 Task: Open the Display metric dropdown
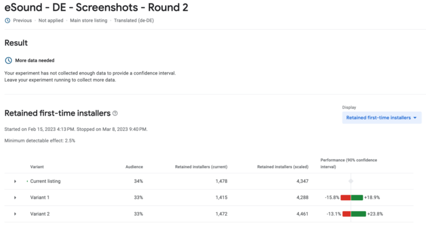(381, 117)
